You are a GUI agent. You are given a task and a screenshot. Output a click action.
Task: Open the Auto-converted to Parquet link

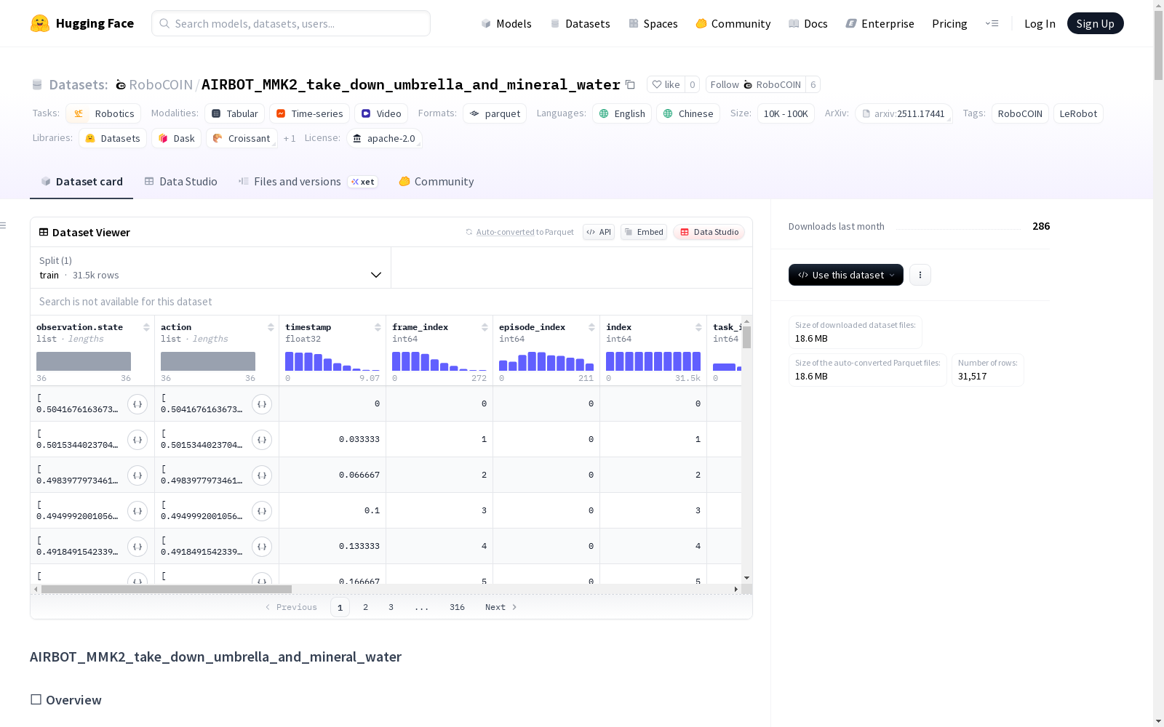[x=519, y=232]
